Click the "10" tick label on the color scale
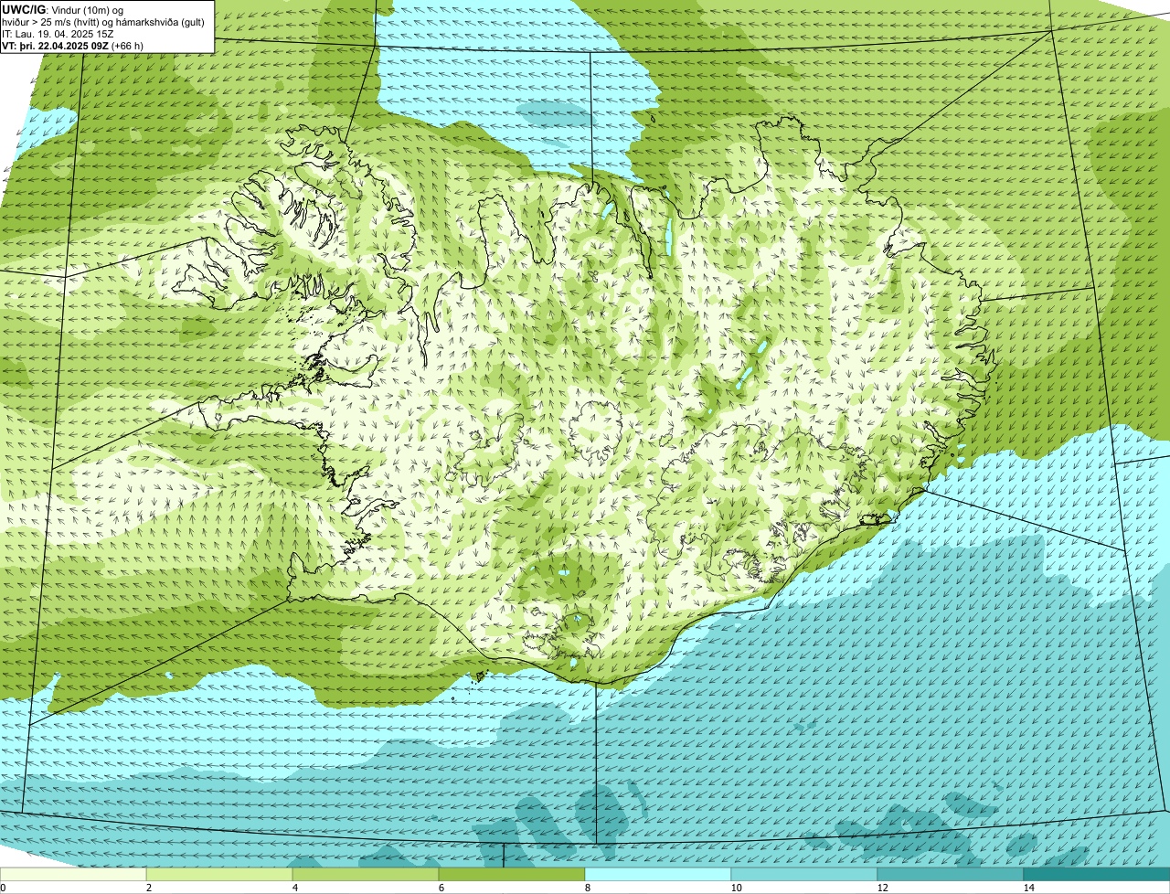Screen dimensions: 1170x894 pyautogui.click(x=736, y=888)
